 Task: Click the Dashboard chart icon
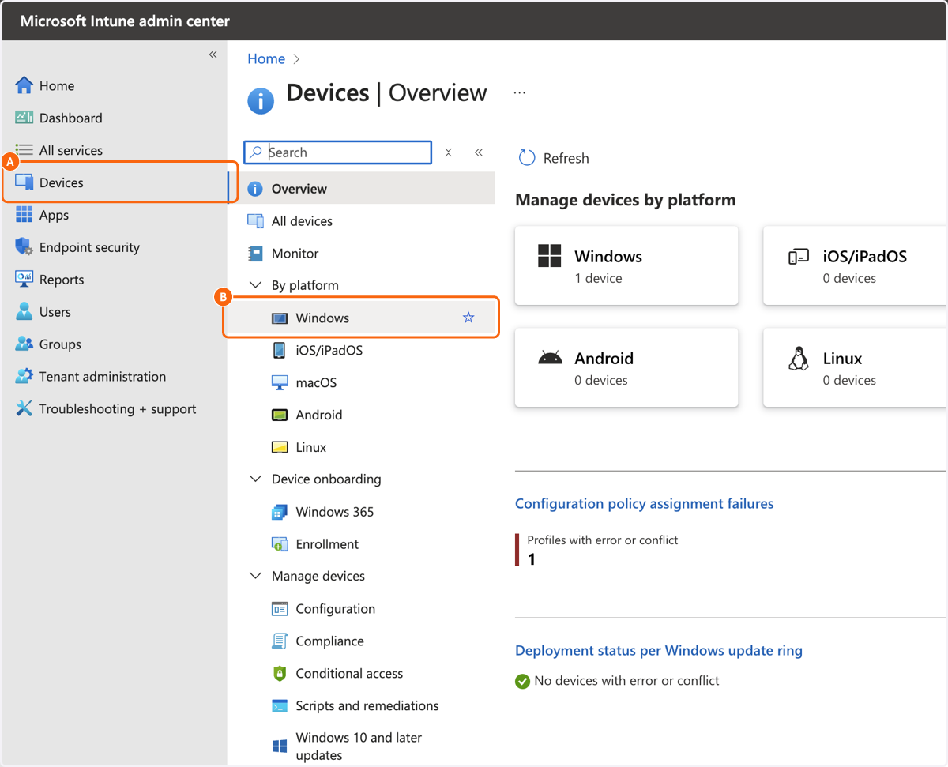point(24,118)
